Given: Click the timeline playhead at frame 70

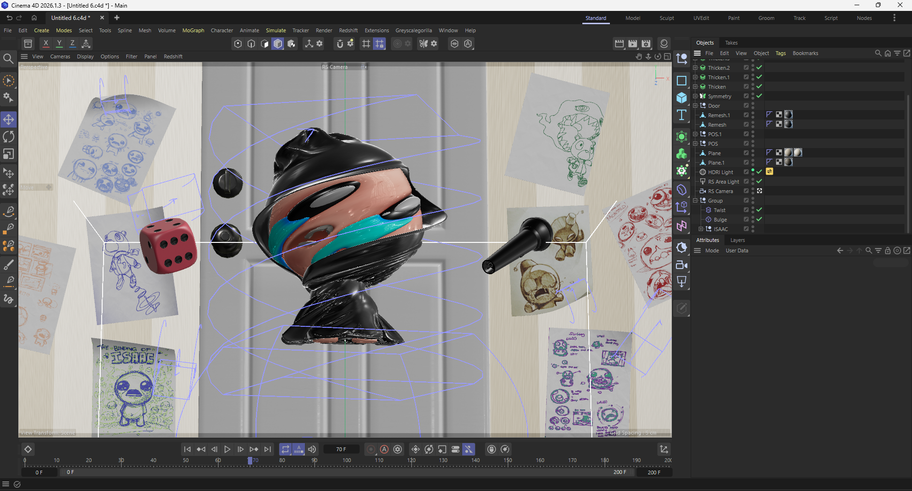Looking at the screenshot, I should click(x=250, y=461).
